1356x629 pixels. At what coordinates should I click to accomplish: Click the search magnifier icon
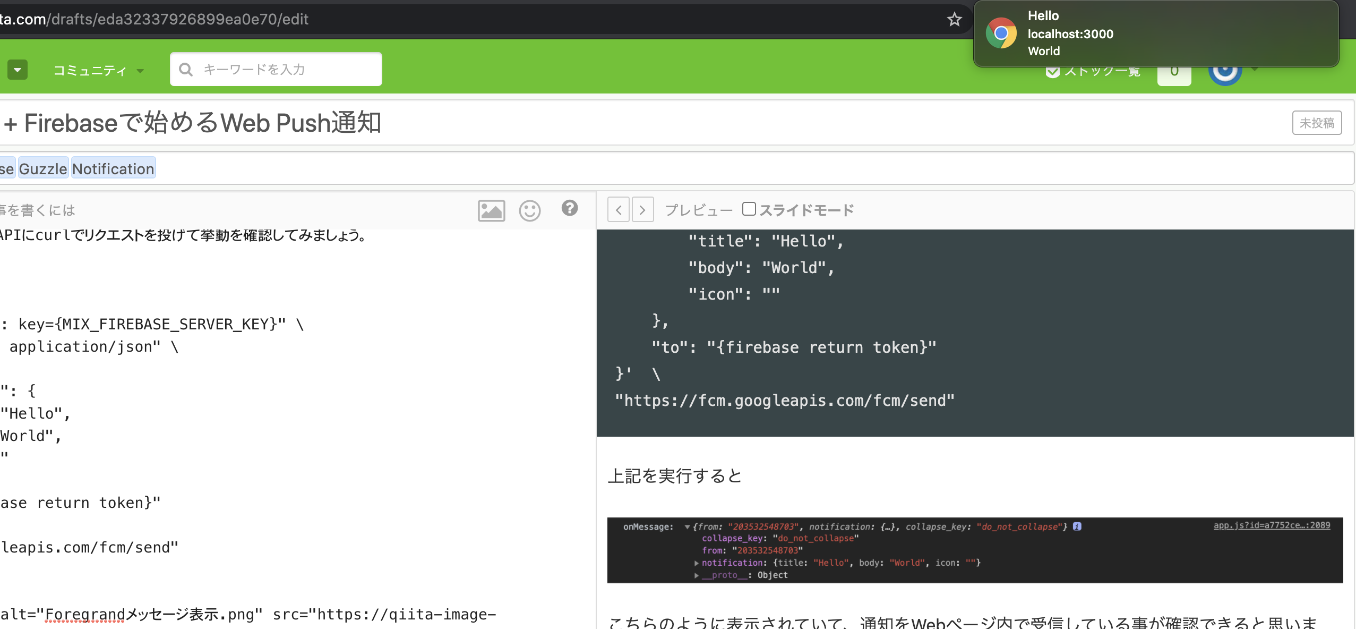(185, 69)
